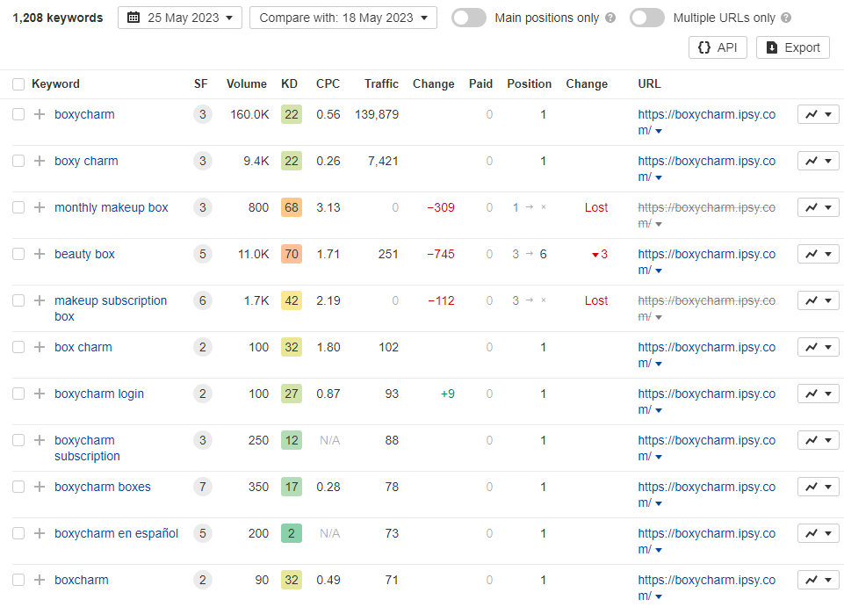Tick checkbox for boxycharm row
Image resolution: width=844 pixels, height=607 pixels.
coord(18,114)
